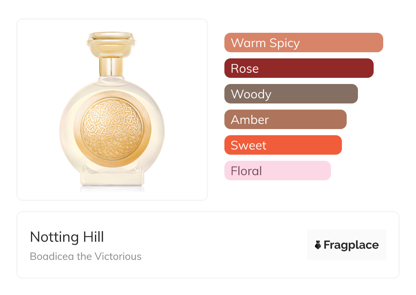Click the word "Hill" in the perfume title

92,237
